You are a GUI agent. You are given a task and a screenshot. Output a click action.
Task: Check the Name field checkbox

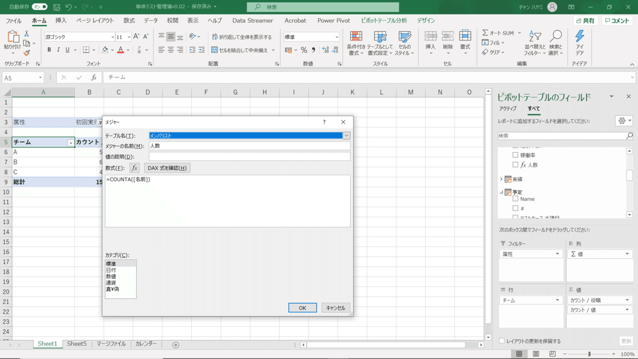[515, 199]
